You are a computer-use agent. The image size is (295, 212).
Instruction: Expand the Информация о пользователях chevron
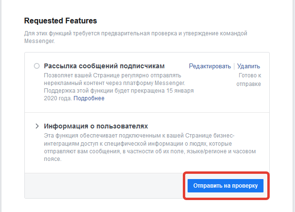[37, 126]
